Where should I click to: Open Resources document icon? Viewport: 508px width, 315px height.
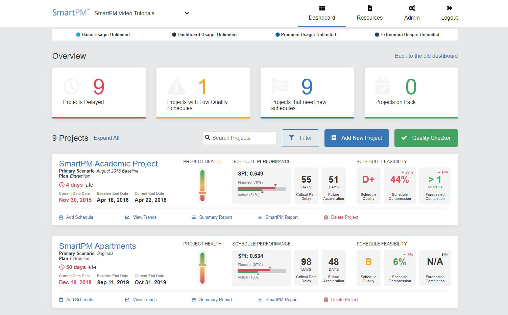pyautogui.click(x=369, y=8)
